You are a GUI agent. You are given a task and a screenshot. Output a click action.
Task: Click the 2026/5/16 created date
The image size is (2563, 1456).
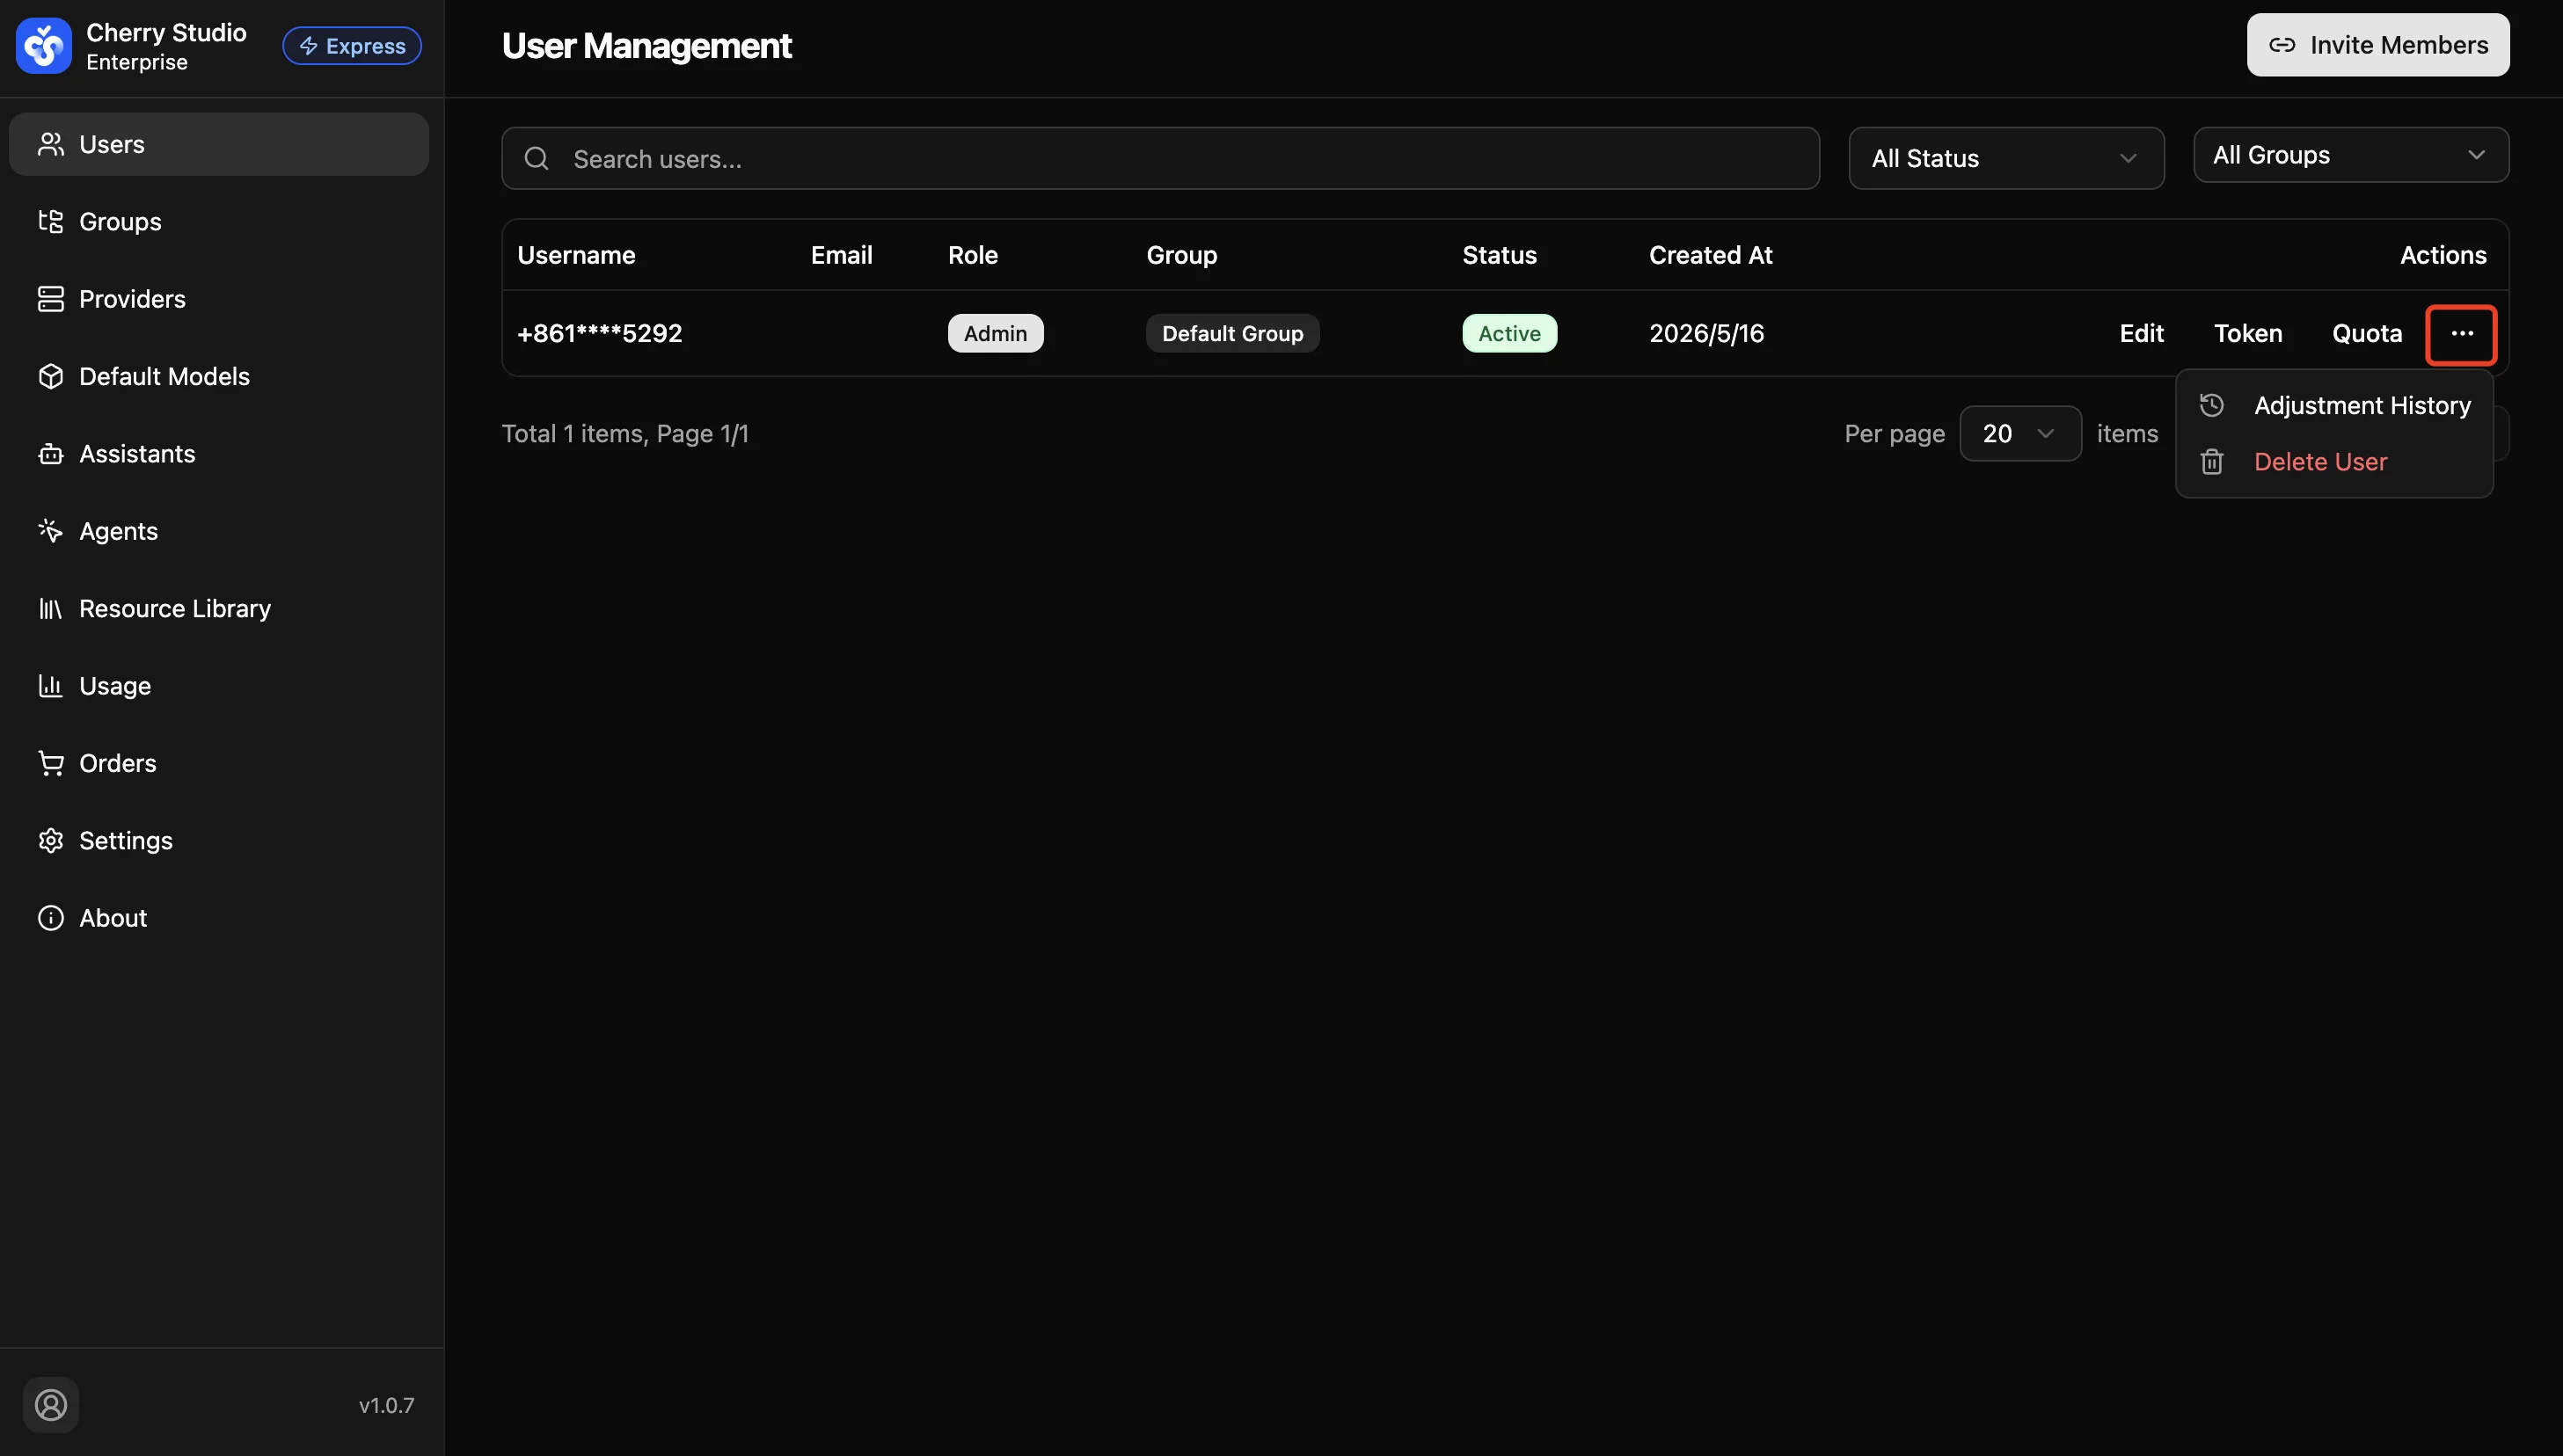(1705, 333)
